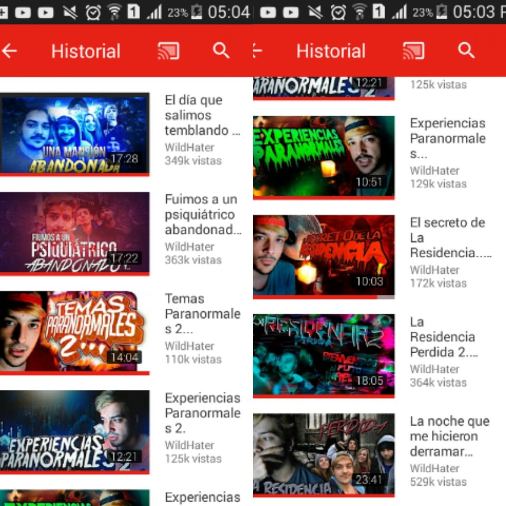506x506 pixels.
Task: Tap the back arrow on the 05:03 screen
Action: pos(258,51)
